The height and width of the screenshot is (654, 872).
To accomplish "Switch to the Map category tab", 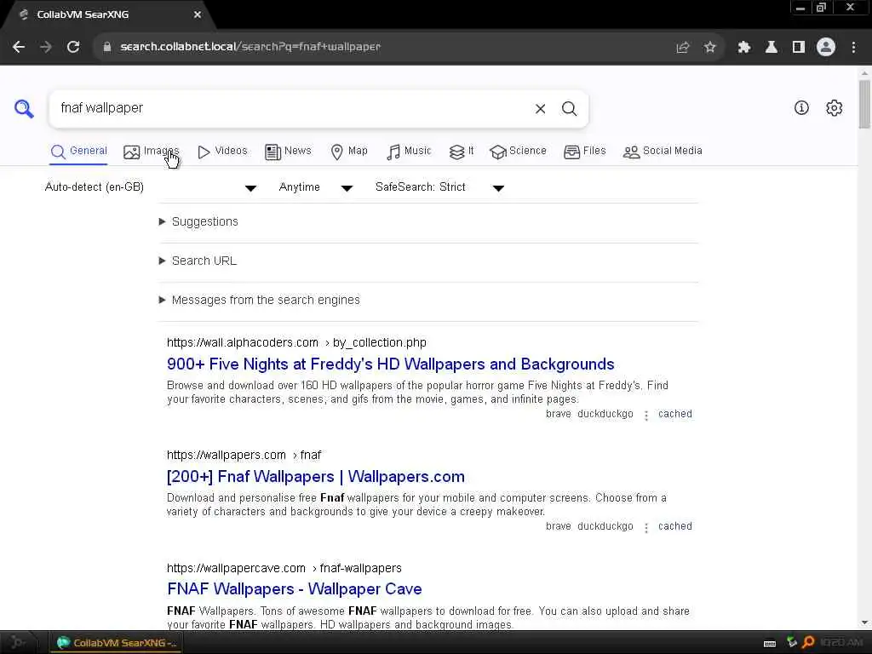I will 349,152.
